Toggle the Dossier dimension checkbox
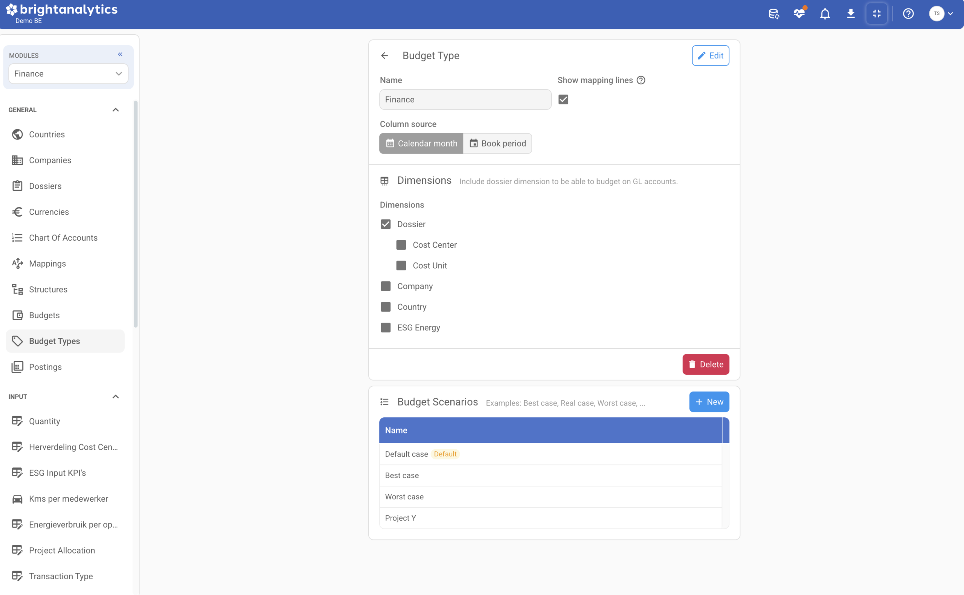 (386, 224)
